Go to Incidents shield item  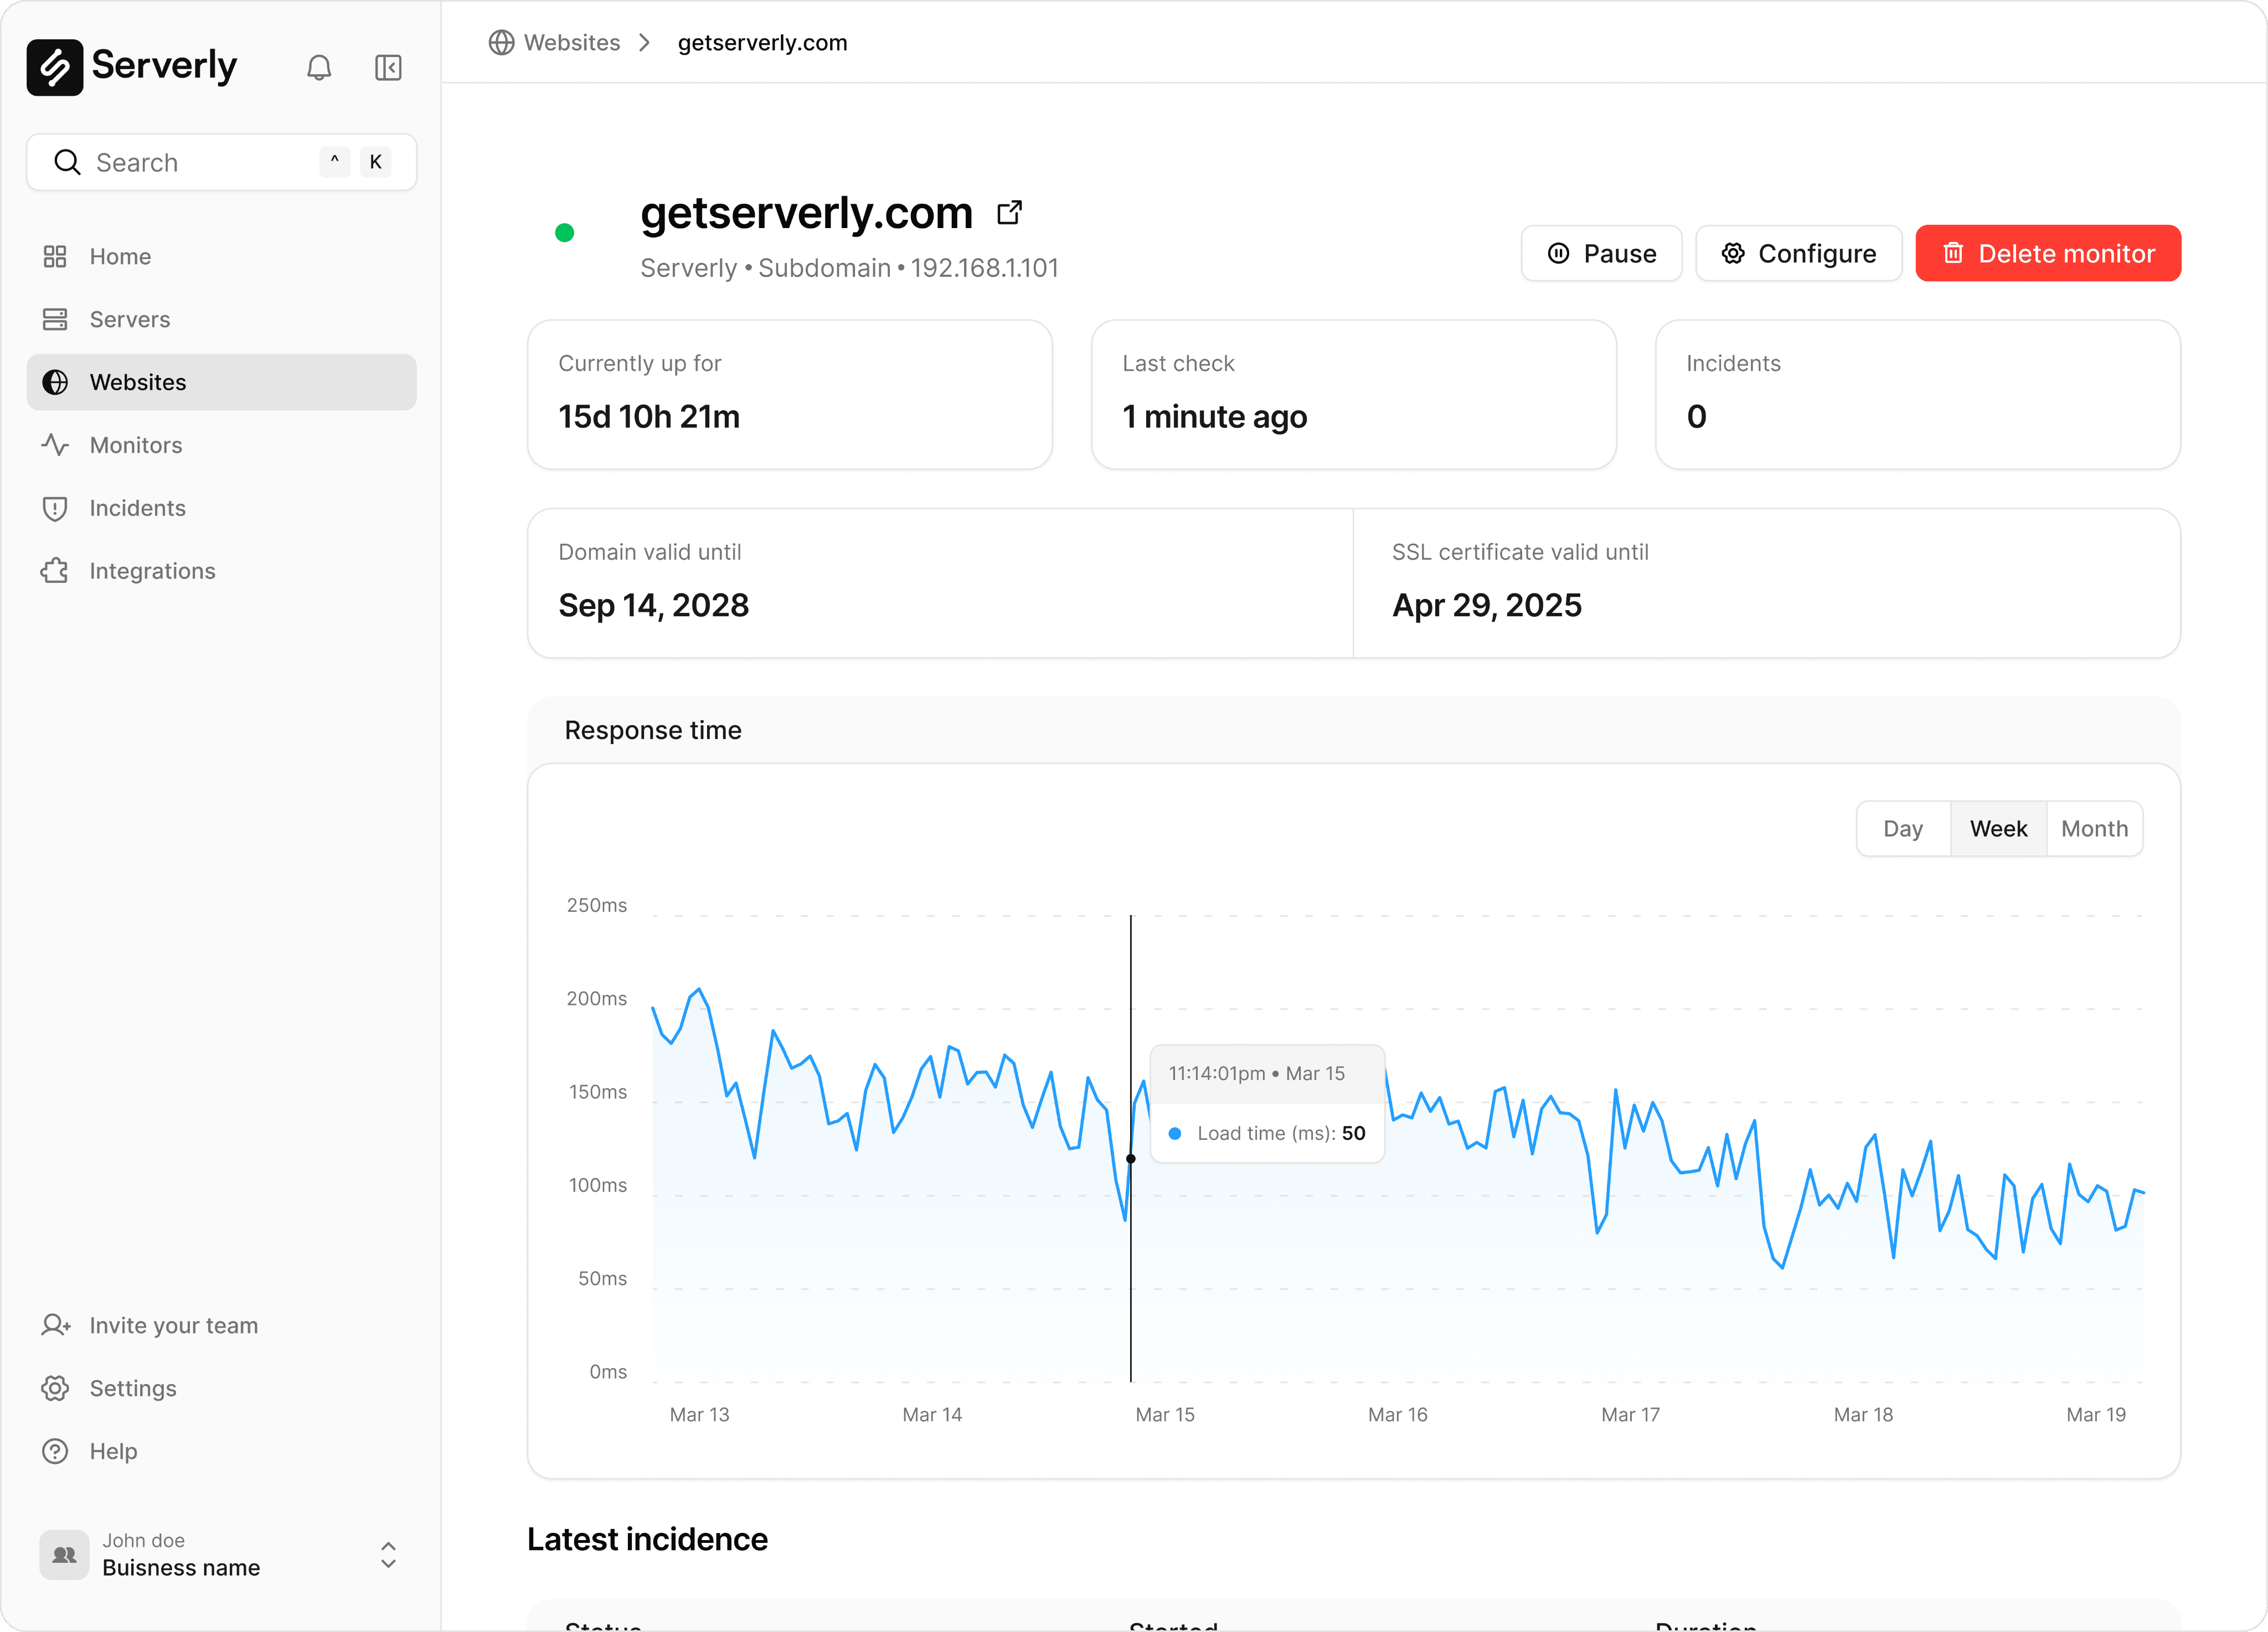click(137, 508)
